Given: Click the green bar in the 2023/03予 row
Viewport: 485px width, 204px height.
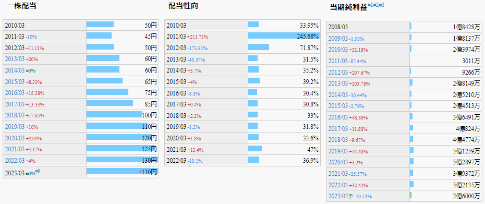Looking at the screenshot, I should (x=410, y=195).
